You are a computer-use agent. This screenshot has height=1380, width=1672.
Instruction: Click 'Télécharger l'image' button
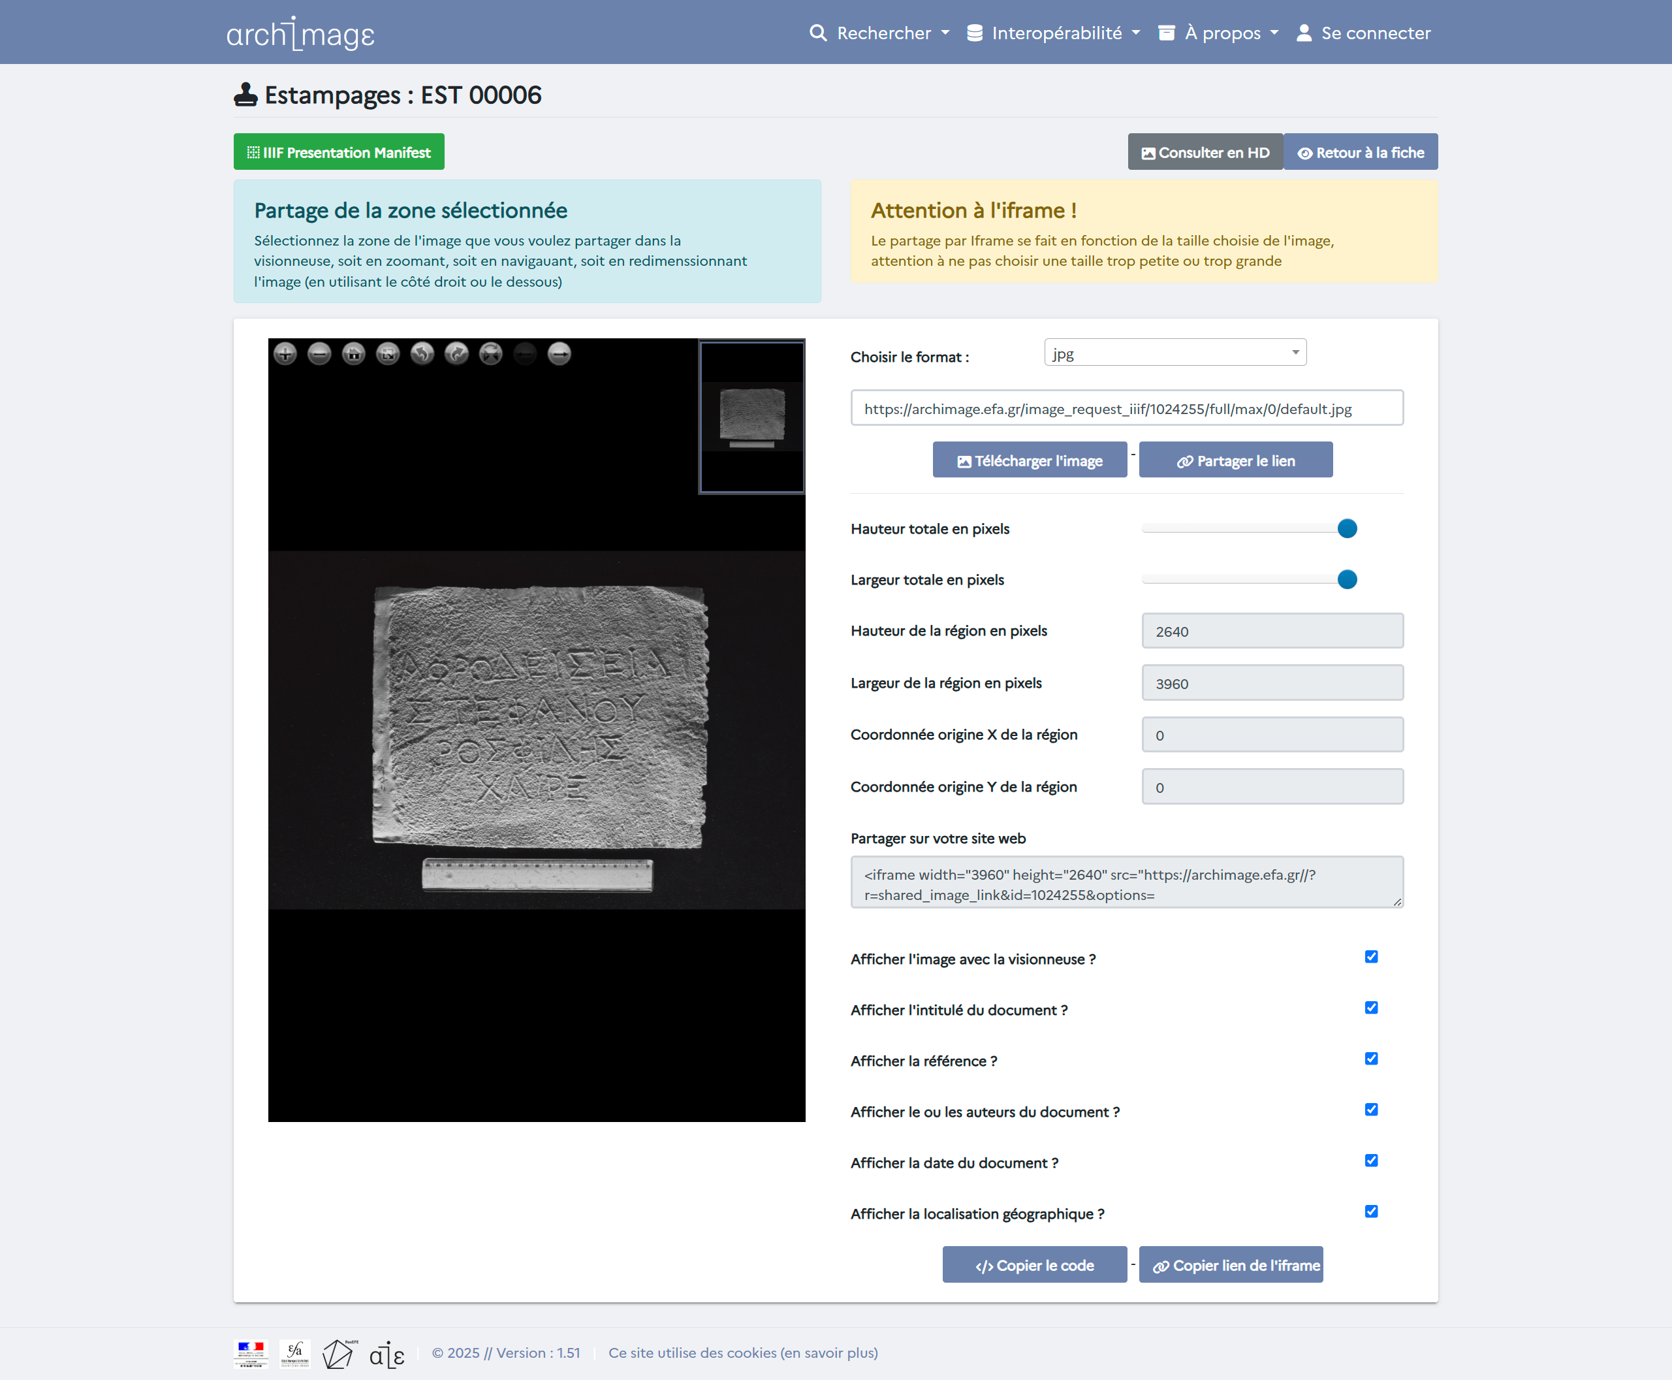[x=1029, y=460]
